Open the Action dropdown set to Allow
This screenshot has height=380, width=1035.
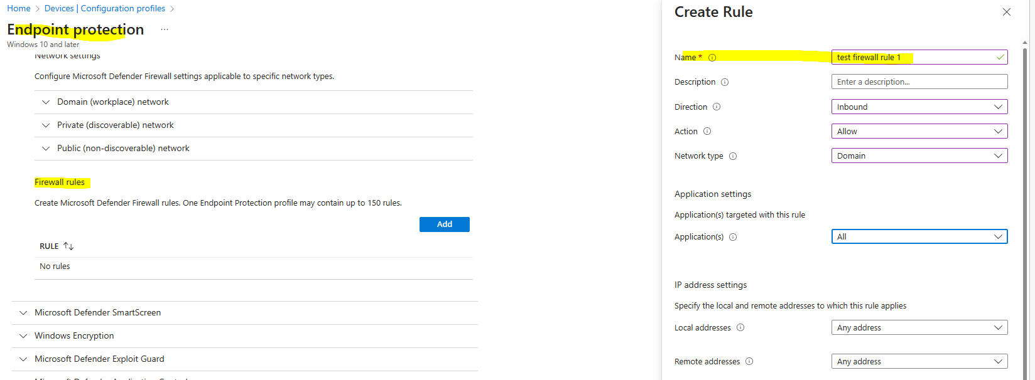[919, 131]
